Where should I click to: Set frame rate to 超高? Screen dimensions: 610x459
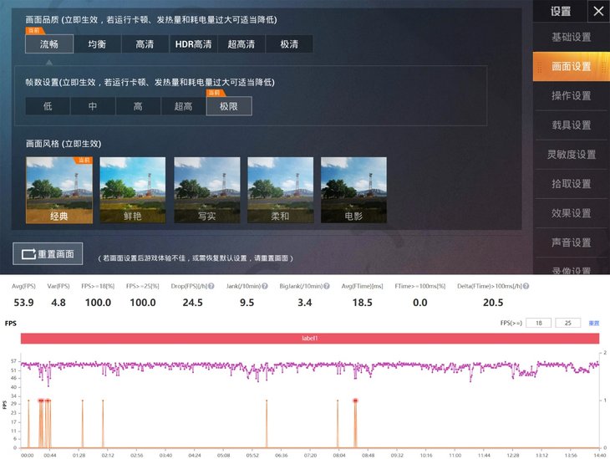(x=183, y=106)
